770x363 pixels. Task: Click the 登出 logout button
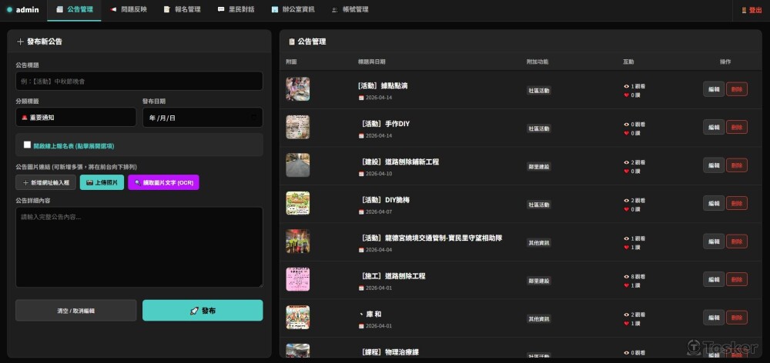(752, 10)
